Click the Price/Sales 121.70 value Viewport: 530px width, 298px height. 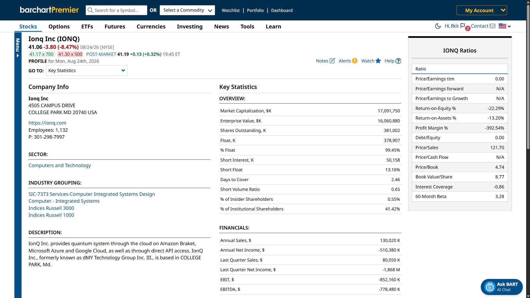pyautogui.click(x=497, y=147)
